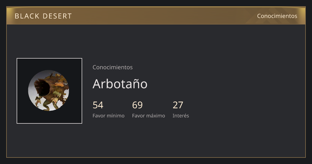Click the creature's green legs in the portrait
The width and height of the screenshot is (312, 164).
[51, 104]
